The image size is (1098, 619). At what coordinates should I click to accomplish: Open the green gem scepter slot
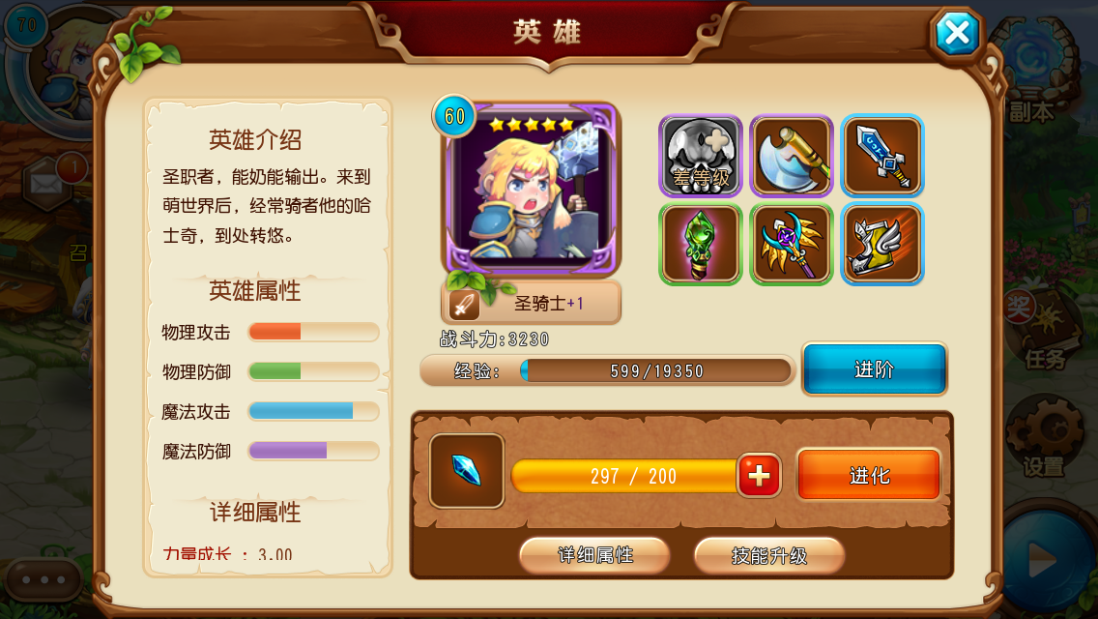(700, 245)
